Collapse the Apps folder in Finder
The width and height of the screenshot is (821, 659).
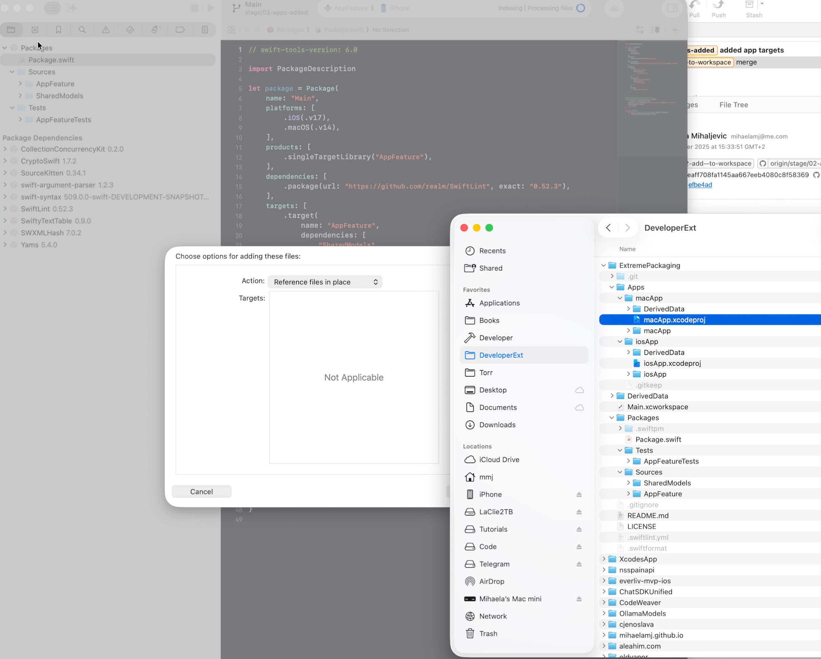pyautogui.click(x=612, y=287)
